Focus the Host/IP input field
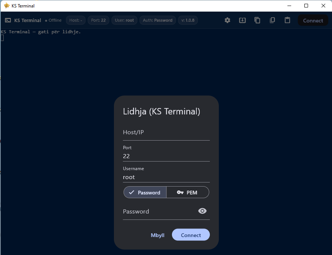Screen dimensions: 332x255 click(166, 133)
